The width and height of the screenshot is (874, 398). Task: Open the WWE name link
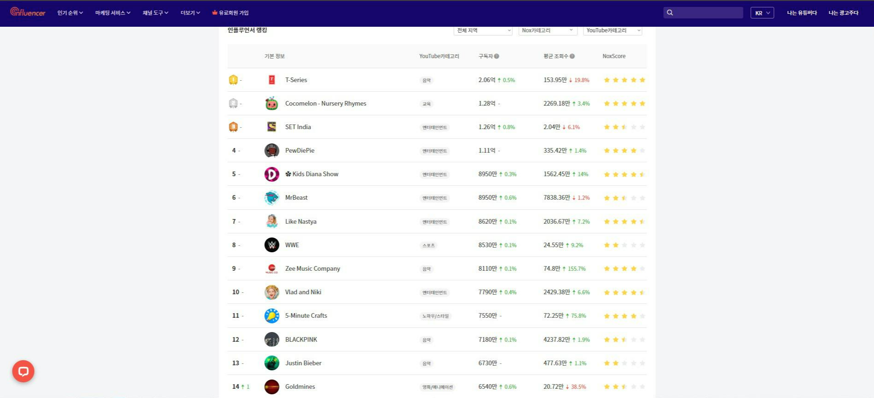tap(292, 245)
